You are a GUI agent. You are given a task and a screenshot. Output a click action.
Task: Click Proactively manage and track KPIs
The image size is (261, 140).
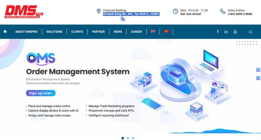[x=111, y=111]
